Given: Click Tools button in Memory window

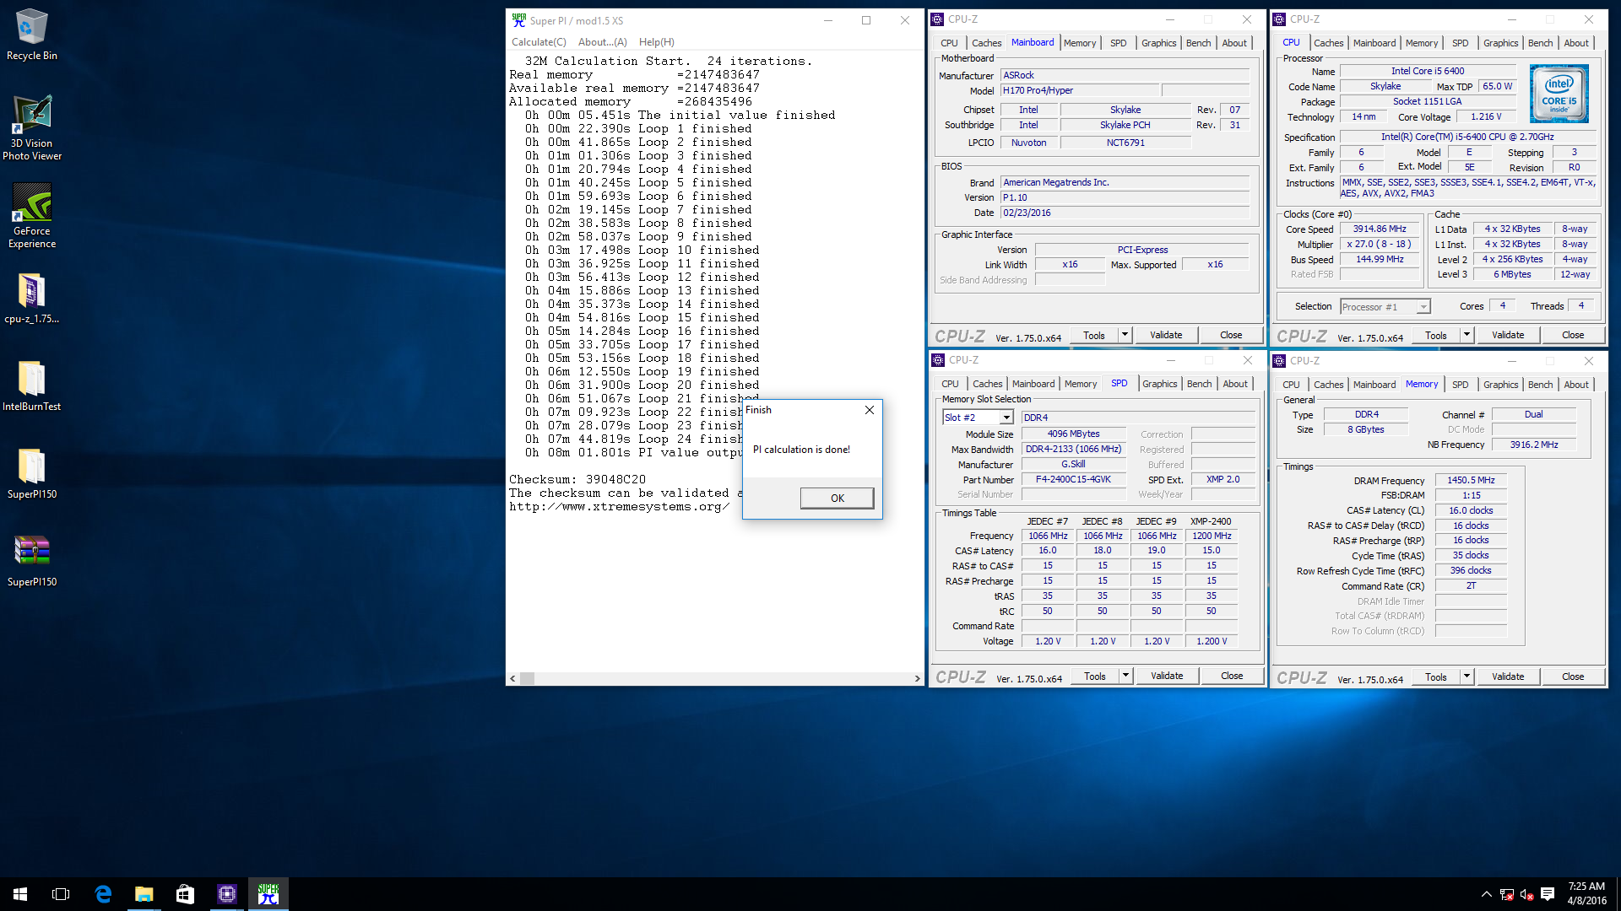Looking at the screenshot, I should [1436, 677].
